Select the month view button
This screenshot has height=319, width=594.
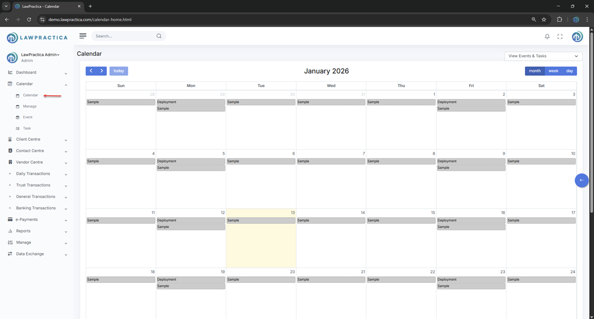(535, 71)
